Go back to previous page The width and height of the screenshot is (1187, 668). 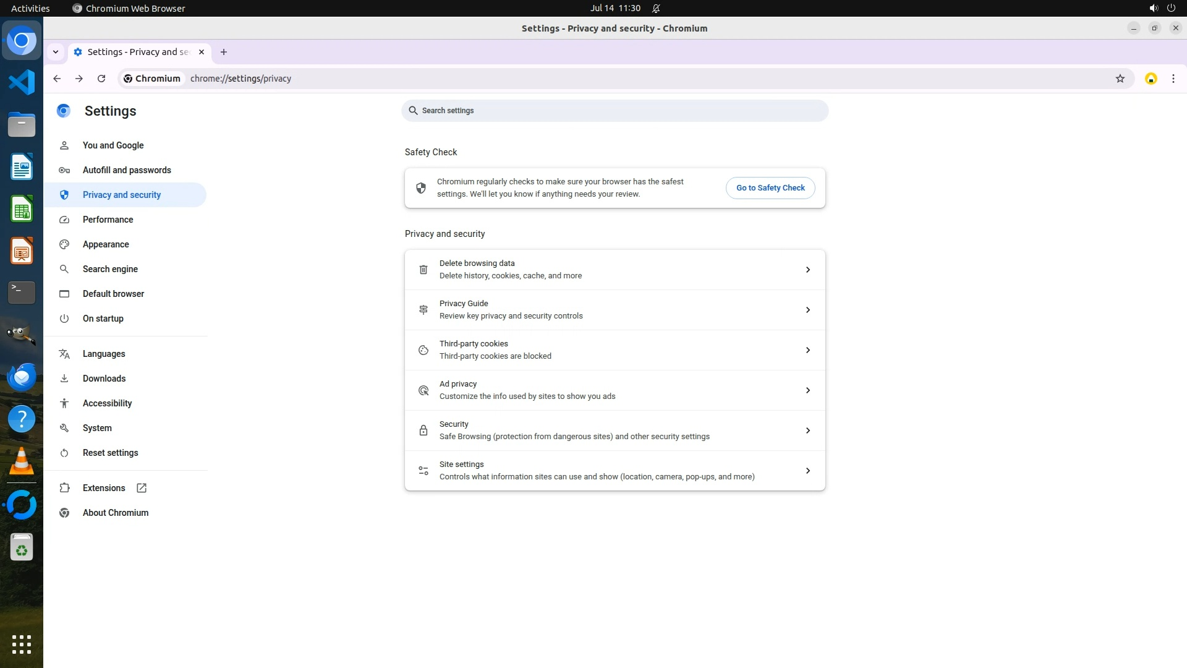57,79
